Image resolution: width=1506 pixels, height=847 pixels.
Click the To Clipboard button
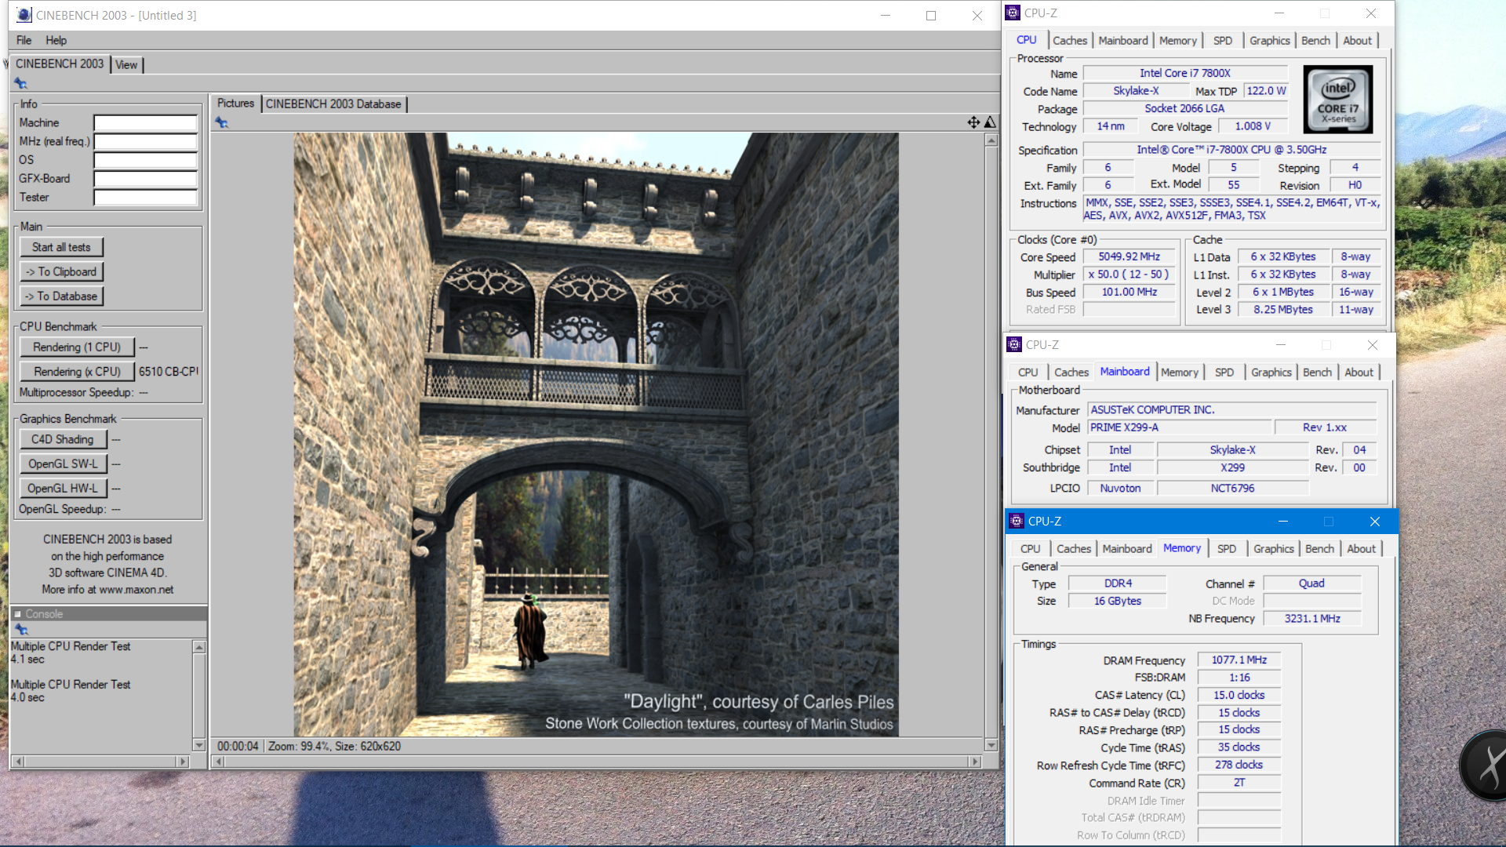click(61, 271)
